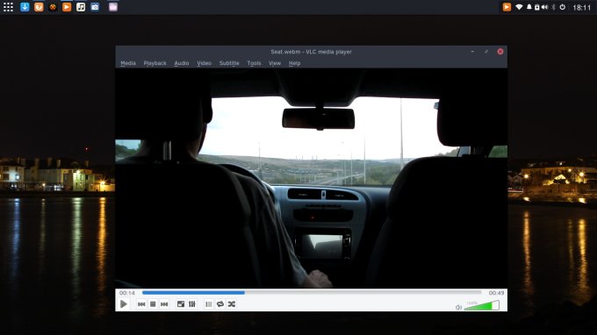The height and width of the screenshot is (335, 597).
Task: Open the Tools menu
Action: (x=254, y=63)
